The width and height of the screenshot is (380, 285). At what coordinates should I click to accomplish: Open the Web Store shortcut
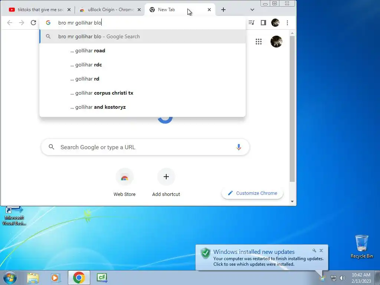click(x=125, y=183)
